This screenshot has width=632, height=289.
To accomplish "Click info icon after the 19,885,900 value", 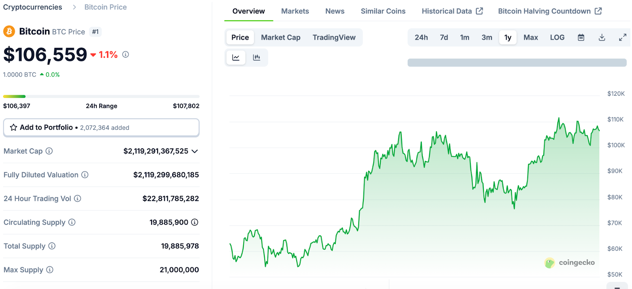I will pos(195,222).
